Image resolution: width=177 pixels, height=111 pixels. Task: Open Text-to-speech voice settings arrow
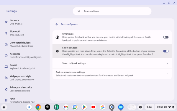(x=167, y=74)
